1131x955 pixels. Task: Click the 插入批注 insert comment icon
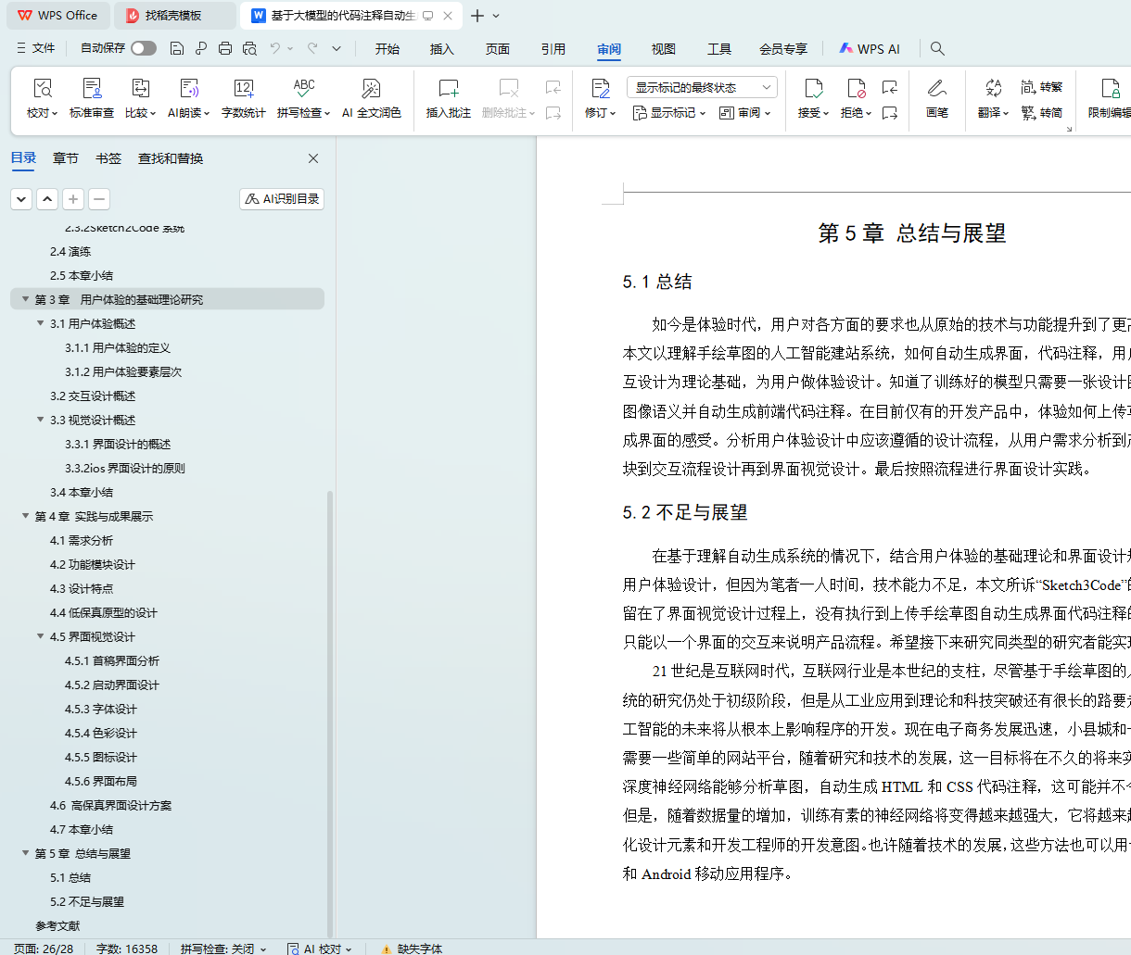pyautogui.click(x=449, y=89)
